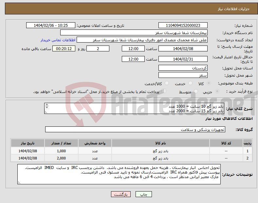The image size is (258, 203).
Task: Click the تعداد / مقدار column header
Action: [61, 143]
